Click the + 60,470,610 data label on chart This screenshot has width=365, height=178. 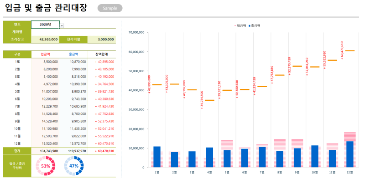(x=342, y=50)
